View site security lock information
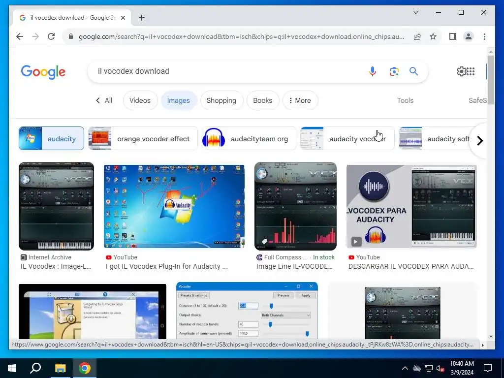Image resolution: width=504 pixels, height=378 pixels. 71,36
